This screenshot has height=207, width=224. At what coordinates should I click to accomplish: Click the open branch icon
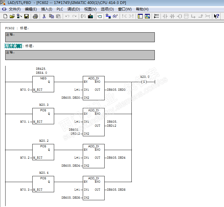(x=193, y=16)
